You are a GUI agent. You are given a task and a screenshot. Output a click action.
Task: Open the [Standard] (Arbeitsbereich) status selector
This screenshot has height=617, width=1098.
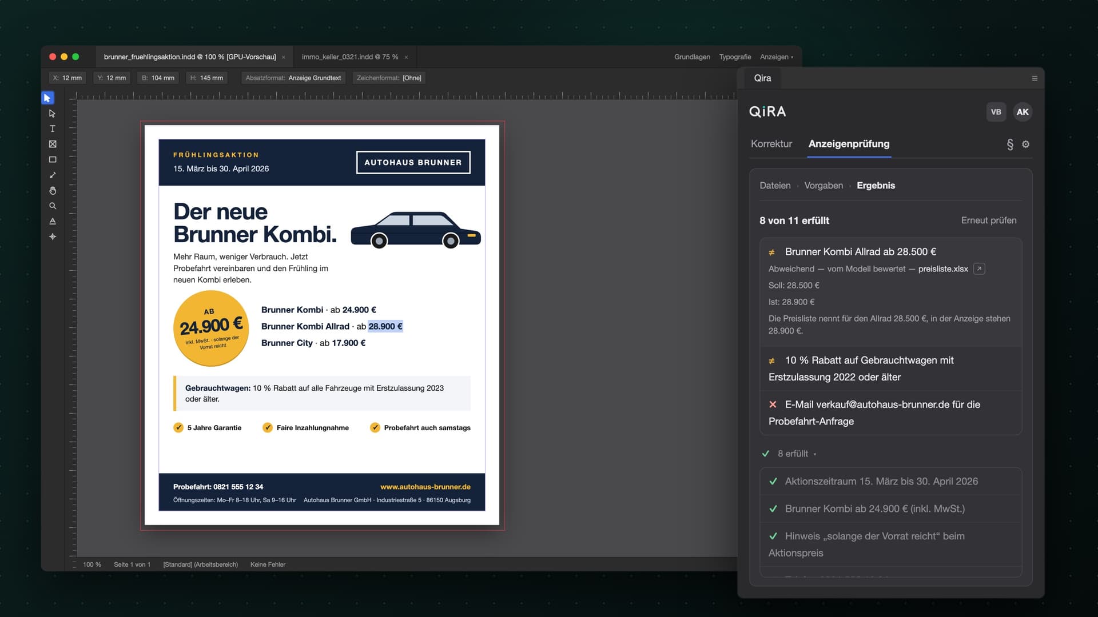(200, 565)
